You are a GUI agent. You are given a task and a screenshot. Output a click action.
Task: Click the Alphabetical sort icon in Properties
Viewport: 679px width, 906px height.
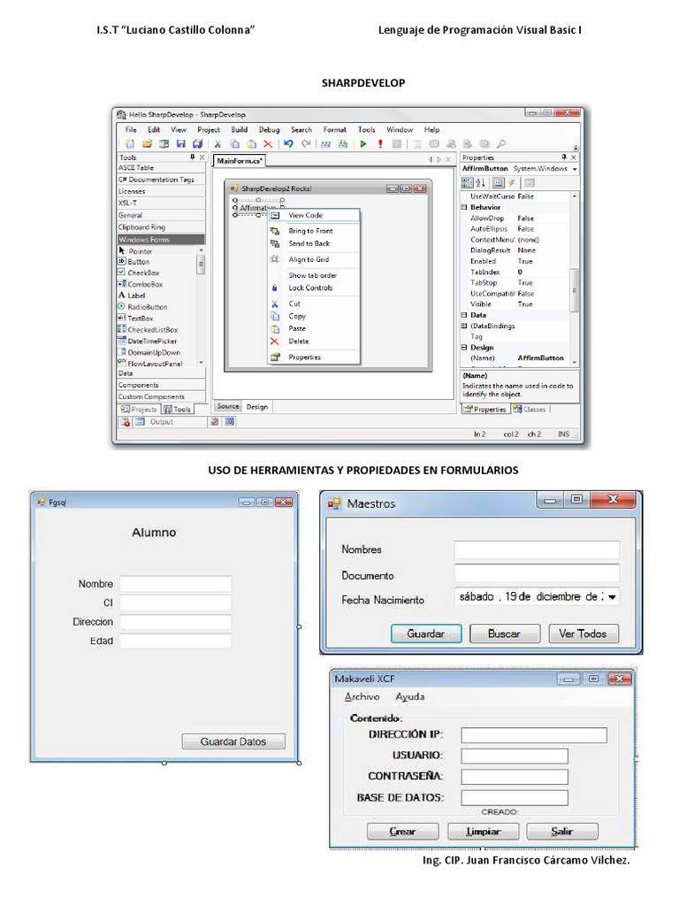click(x=480, y=182)
